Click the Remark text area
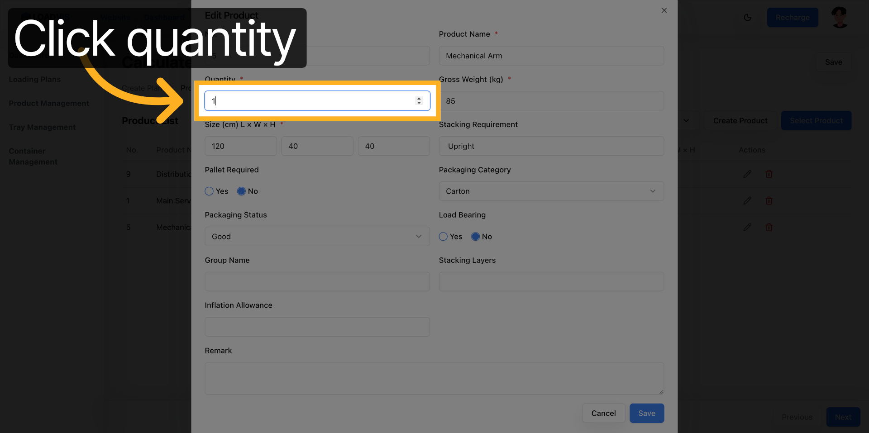This screenshot has height=433, width=869. (434, 378)
